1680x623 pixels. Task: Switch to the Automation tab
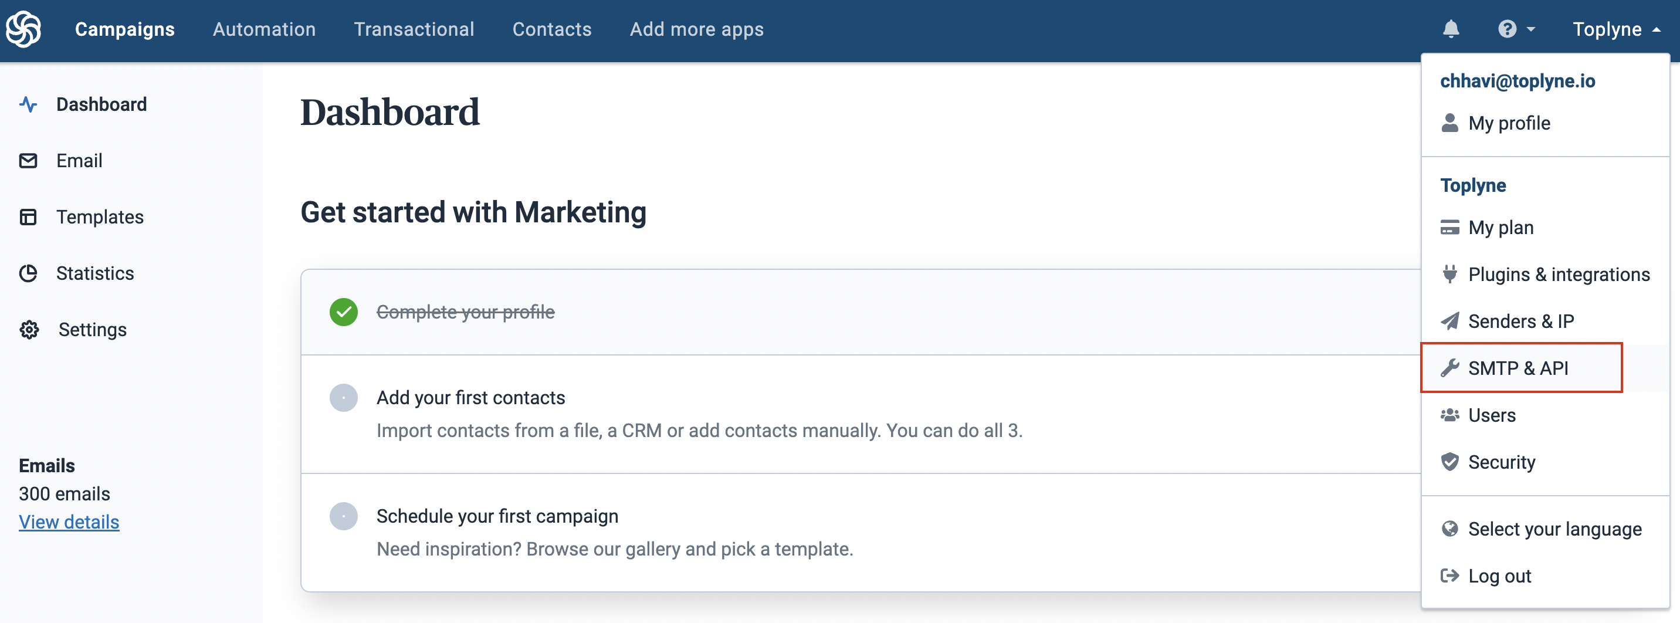(x=264, y=29)
